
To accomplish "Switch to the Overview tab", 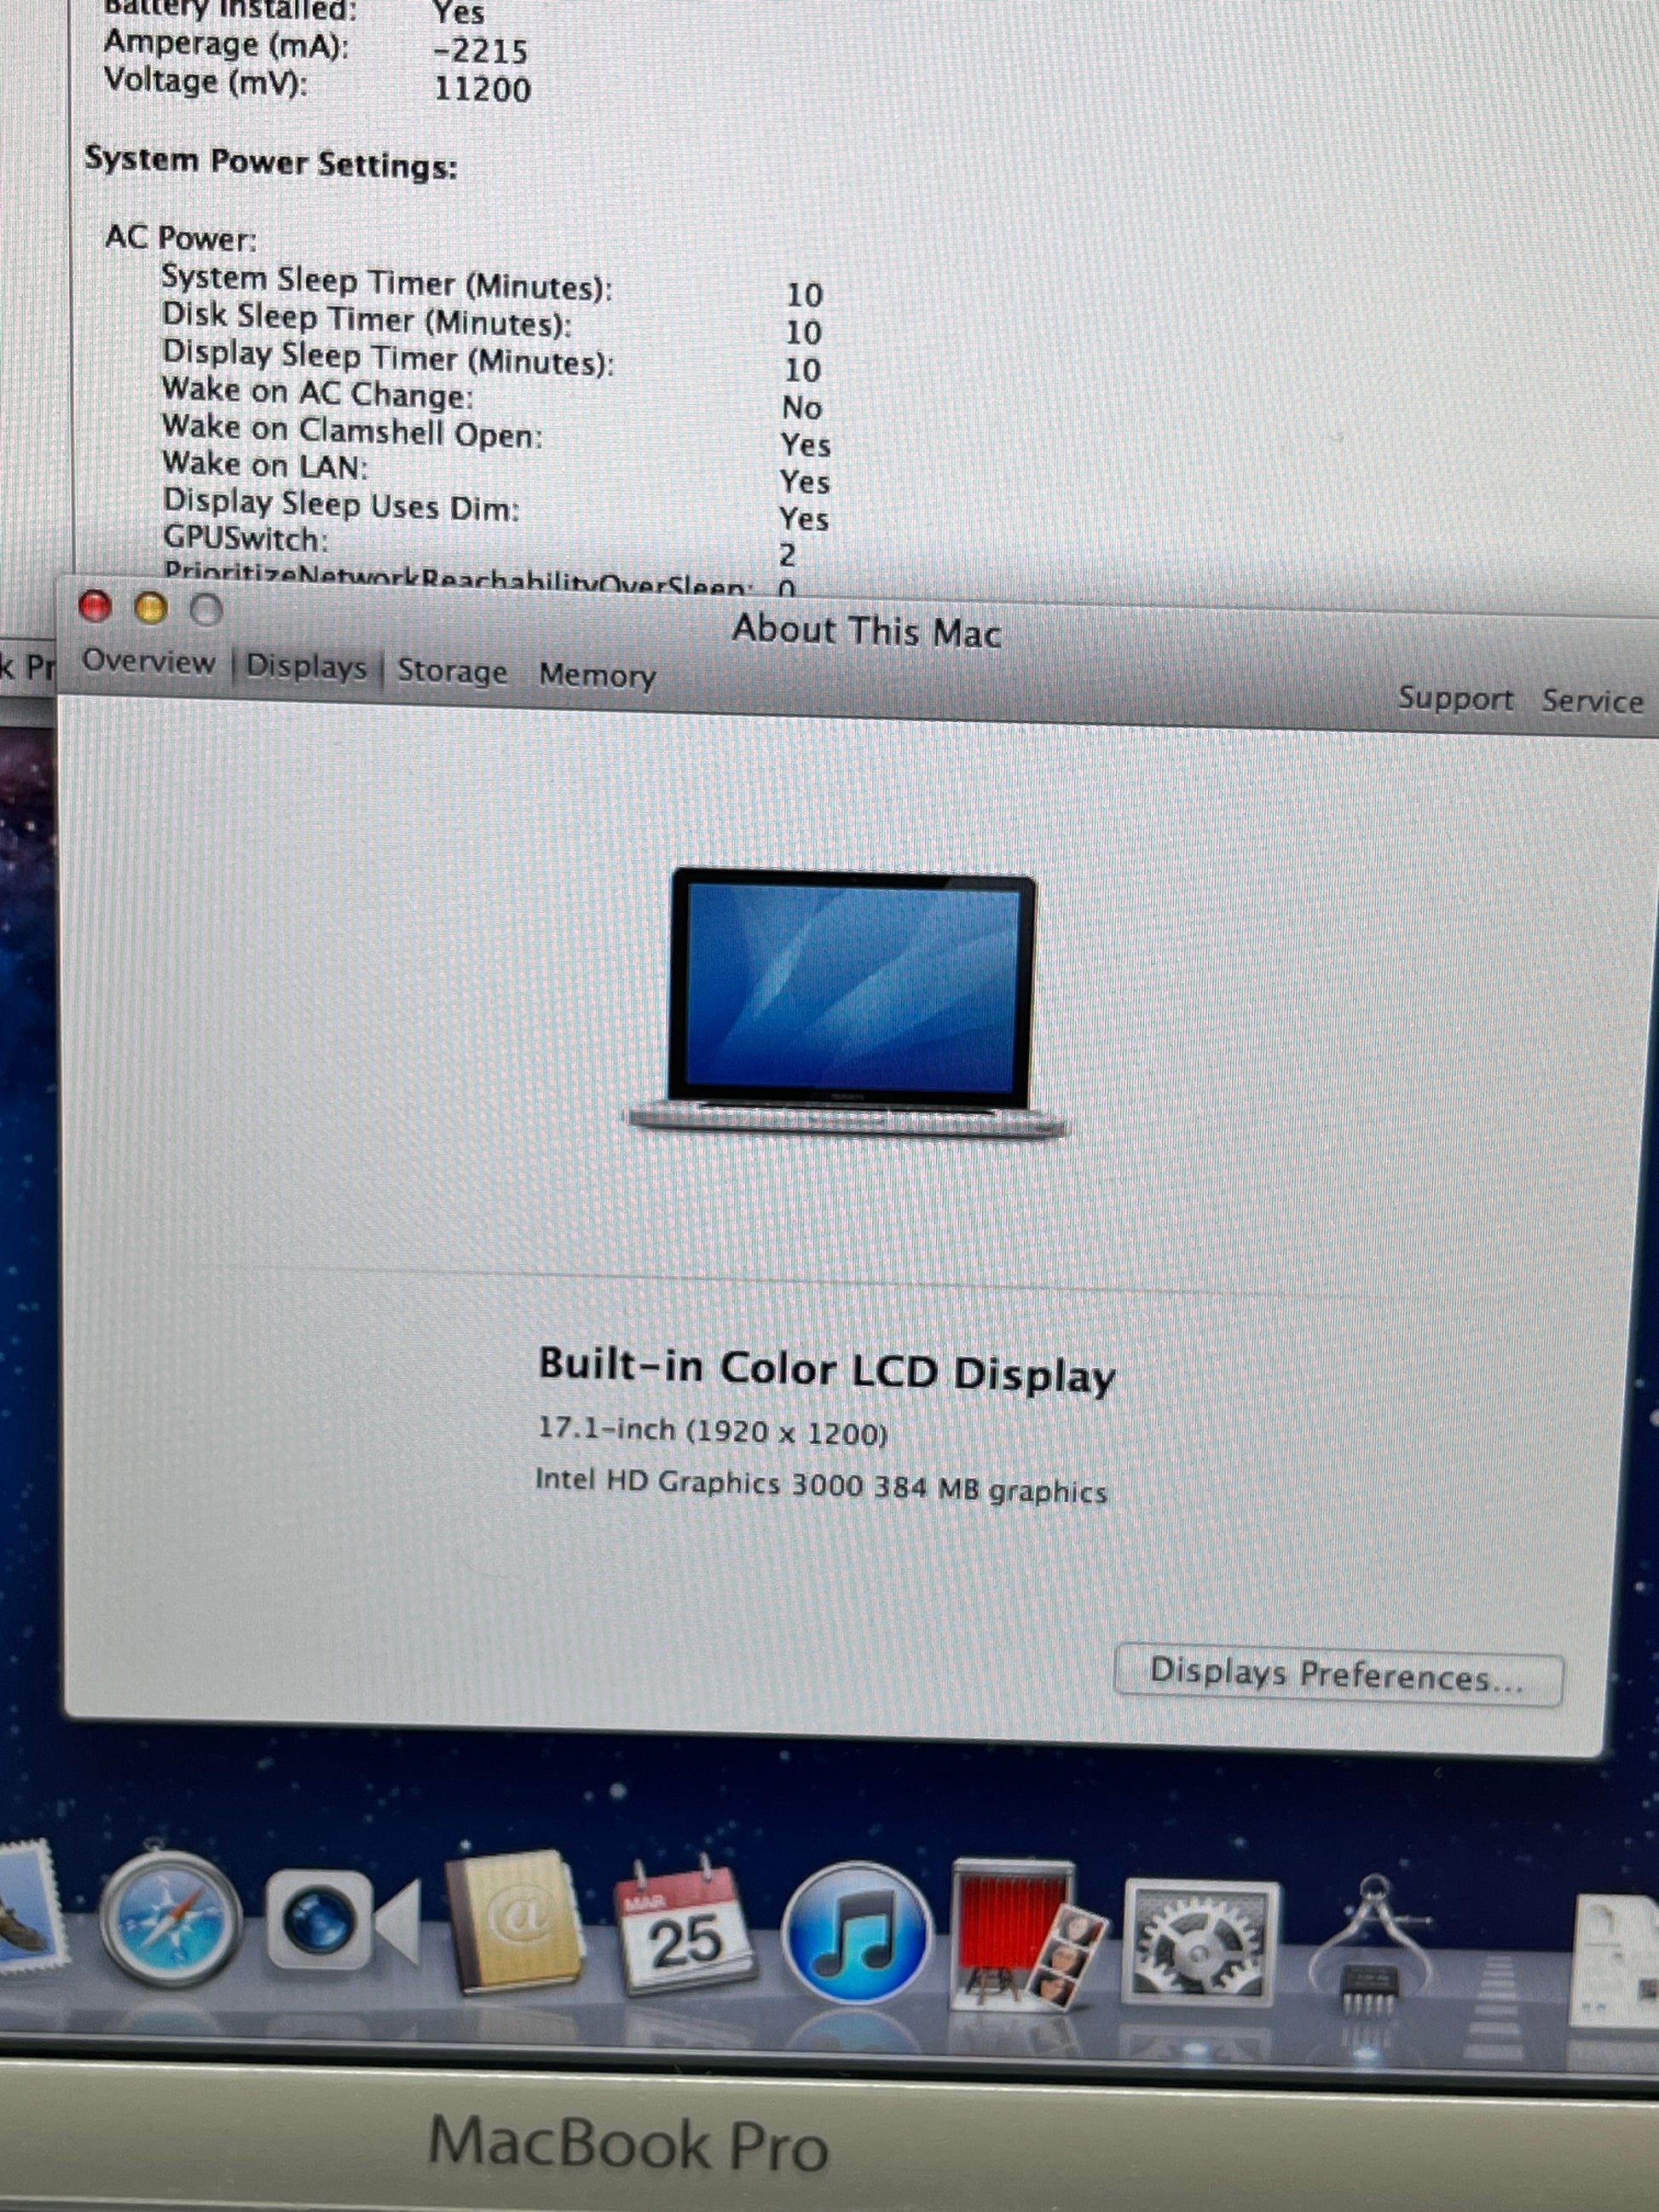I will [148, 661].
